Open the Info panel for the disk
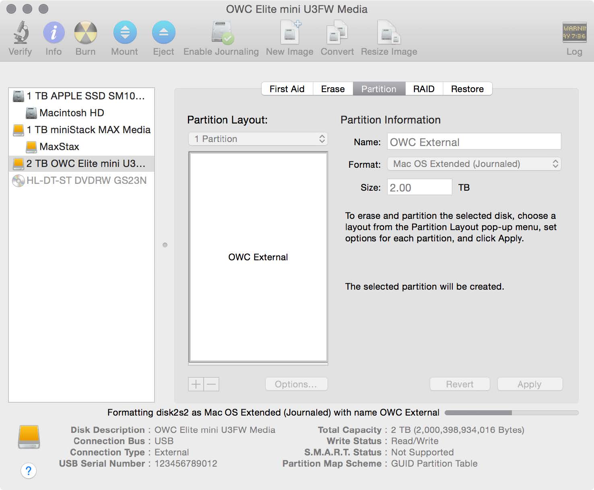The image size is (594, 490). pos(53,36)
